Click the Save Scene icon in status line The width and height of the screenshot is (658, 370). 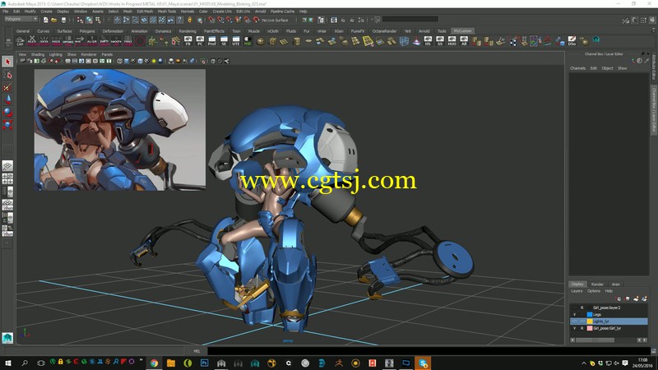click(x=63, y=20)
